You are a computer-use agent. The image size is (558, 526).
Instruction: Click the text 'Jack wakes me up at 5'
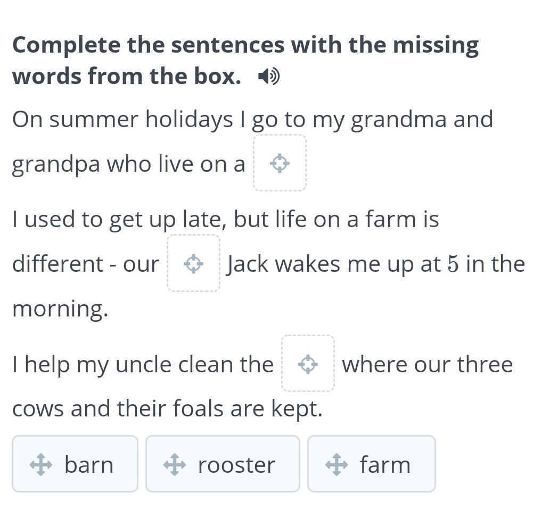343,264
